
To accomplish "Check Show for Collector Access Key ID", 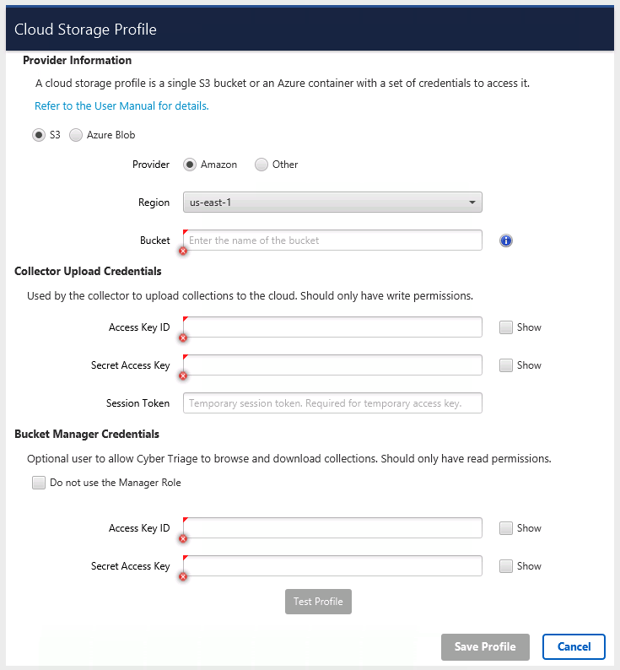I will point(506,327).
